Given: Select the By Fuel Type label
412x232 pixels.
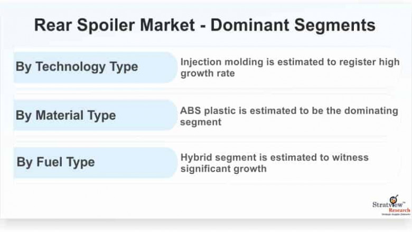Looking at the screenshot, I should pos(55,162).
